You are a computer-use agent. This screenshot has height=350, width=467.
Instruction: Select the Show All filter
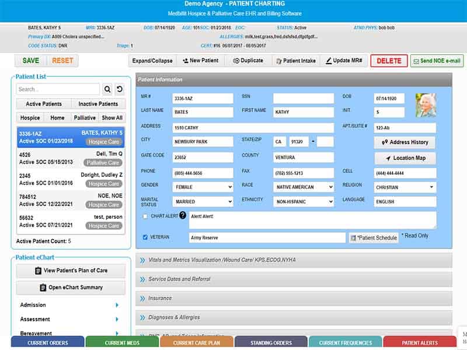pos(112,118)
